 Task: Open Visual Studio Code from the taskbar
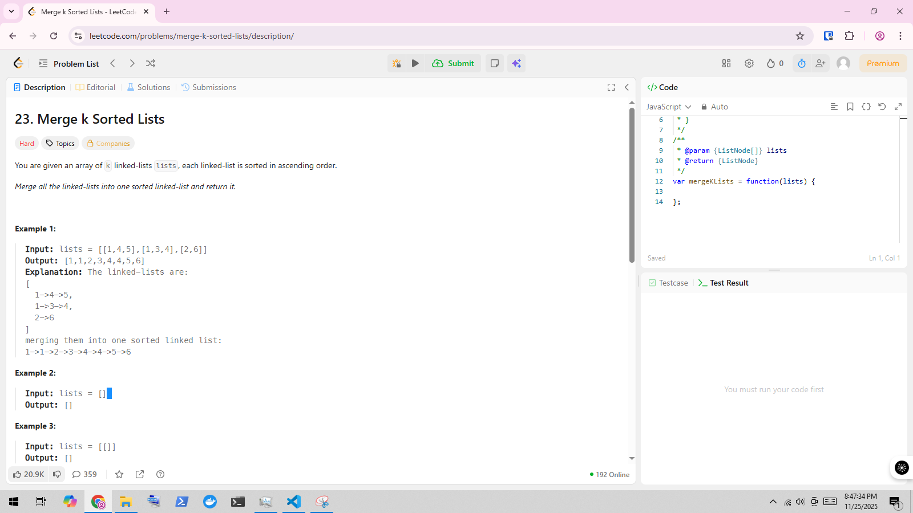(x=294, y=502)
